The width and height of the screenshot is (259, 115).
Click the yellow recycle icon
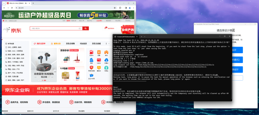coord(99,68)
